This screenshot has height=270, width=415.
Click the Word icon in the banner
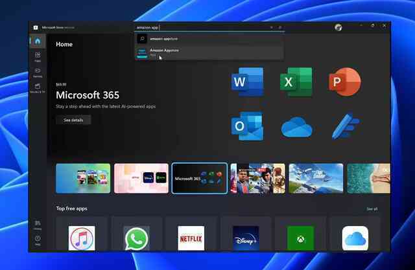point(248,82)
